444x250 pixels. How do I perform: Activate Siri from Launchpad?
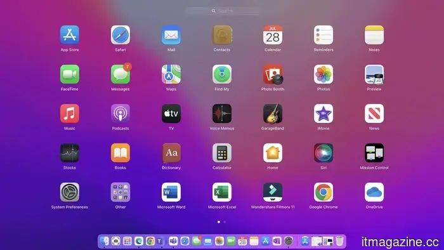(x=323, y=153)
